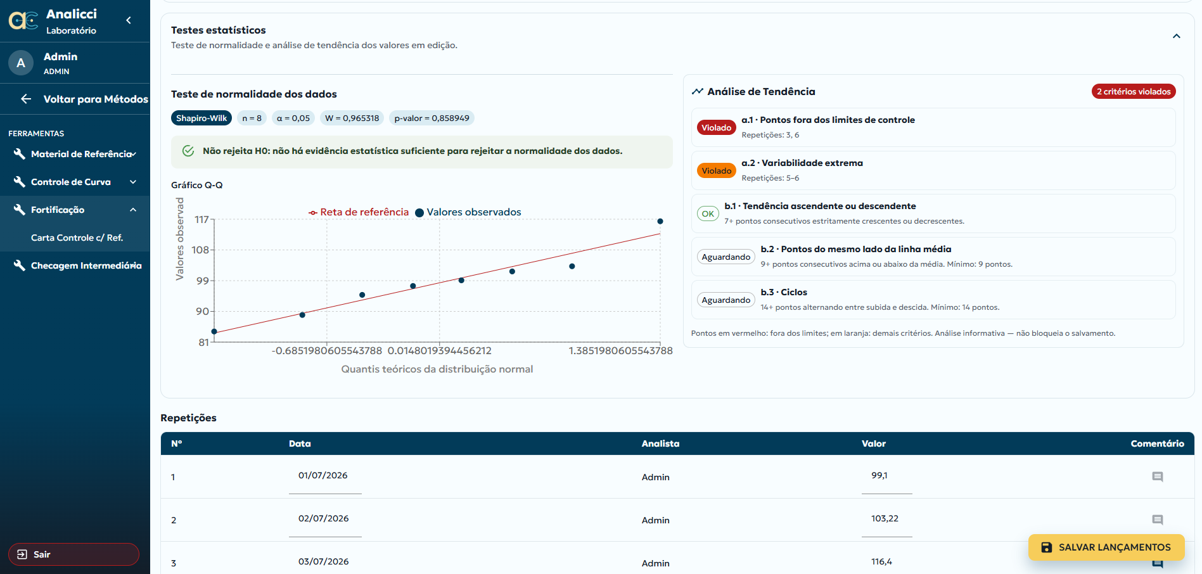
Task: Save entries with Salvar Lançamentos
Action: [1106, 547]
